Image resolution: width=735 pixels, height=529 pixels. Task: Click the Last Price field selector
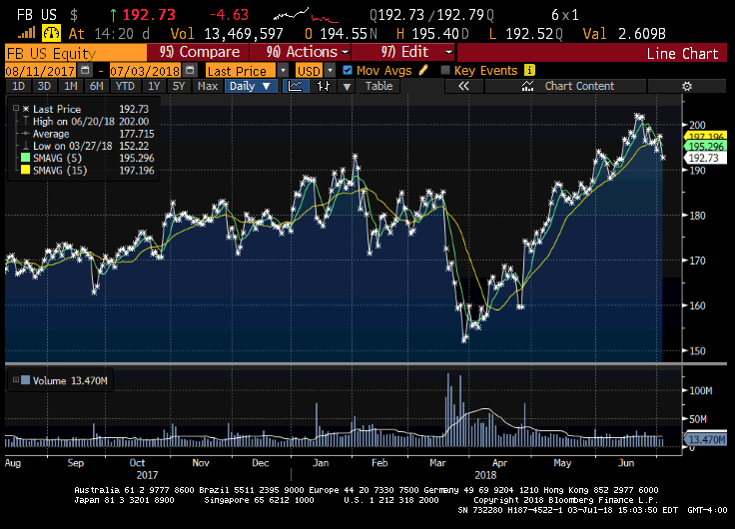click(x=241, y=71)
